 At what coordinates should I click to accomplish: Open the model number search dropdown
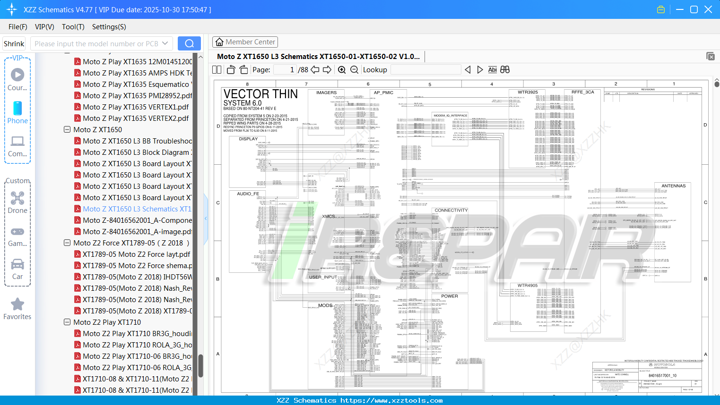(x=166, y=43)
